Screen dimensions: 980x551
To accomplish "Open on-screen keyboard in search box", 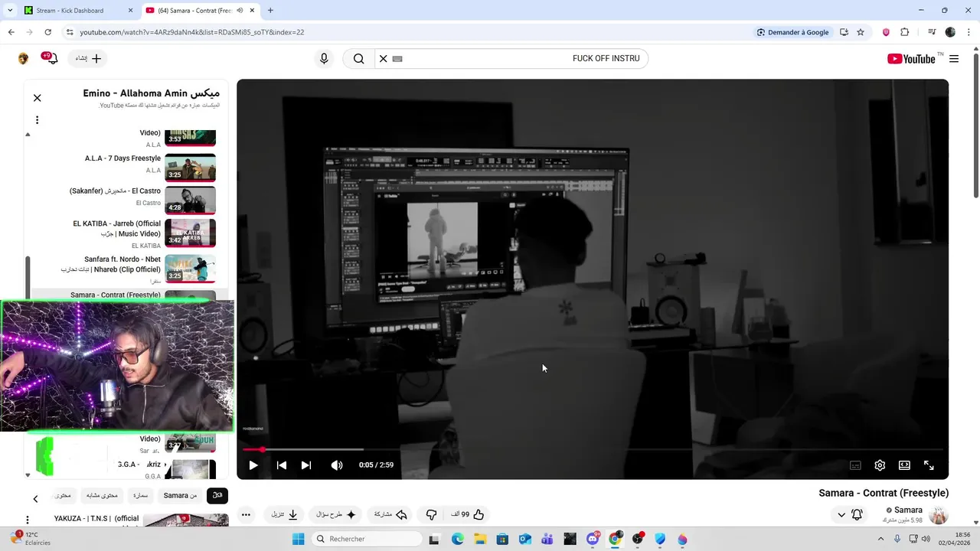I will tap(397, 59).
